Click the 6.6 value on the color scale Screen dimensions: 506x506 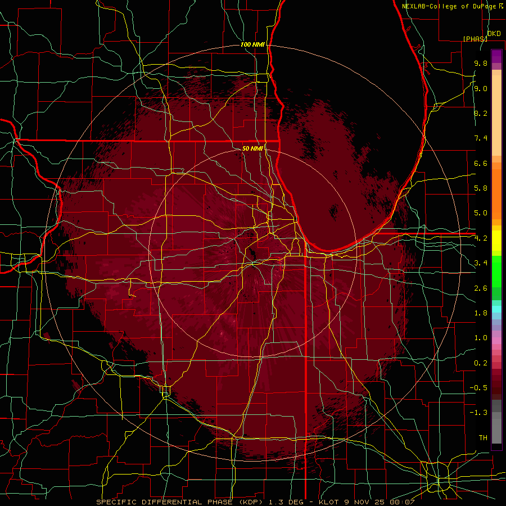pyautogui.click(x=481, y=163)
